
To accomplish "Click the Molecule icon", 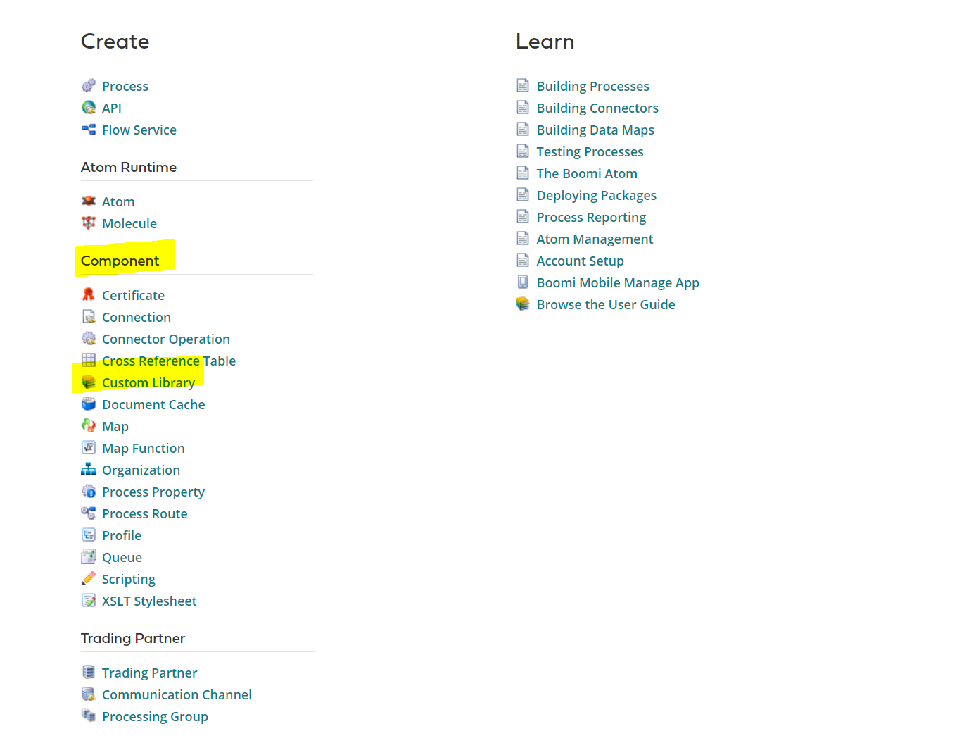I will [89, 223].
